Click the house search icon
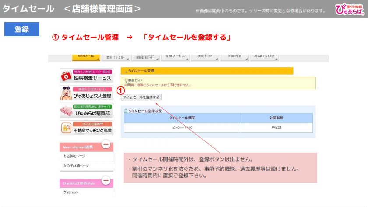The image size is (368, 207). point(67,128)
